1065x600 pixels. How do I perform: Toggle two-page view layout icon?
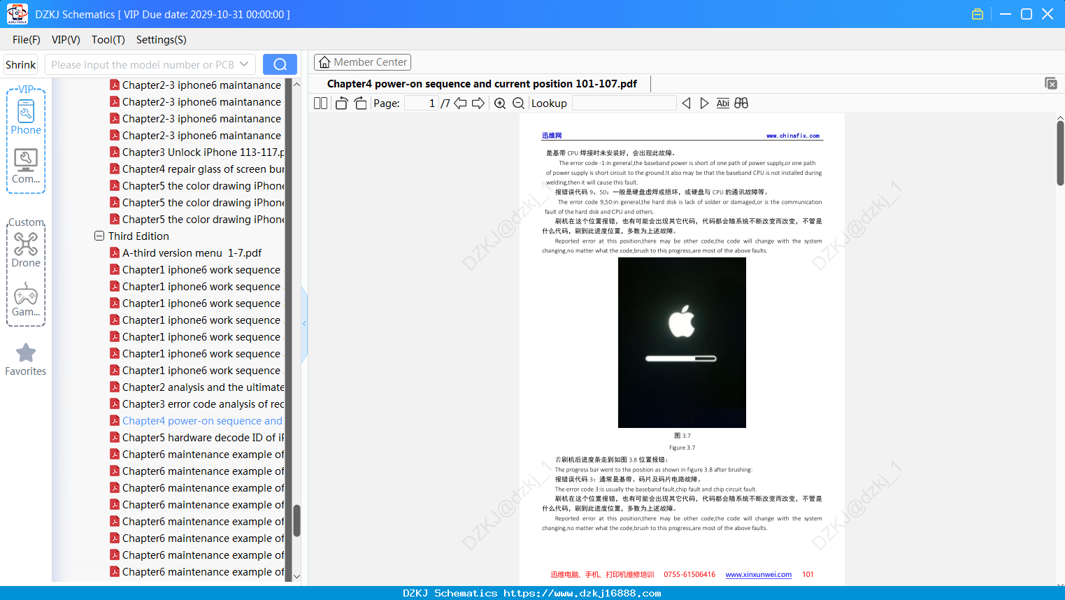(x=320, y=103)
